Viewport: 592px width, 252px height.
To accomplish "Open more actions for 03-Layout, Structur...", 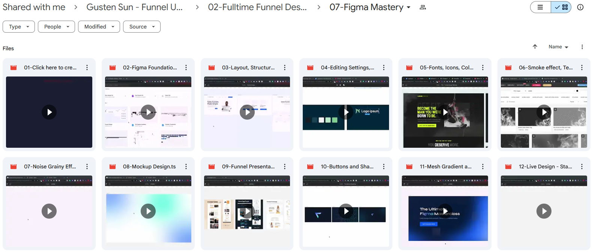I will click(285, 67).
